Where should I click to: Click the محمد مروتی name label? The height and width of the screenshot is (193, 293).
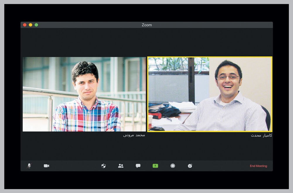click(x=134, y=135)
